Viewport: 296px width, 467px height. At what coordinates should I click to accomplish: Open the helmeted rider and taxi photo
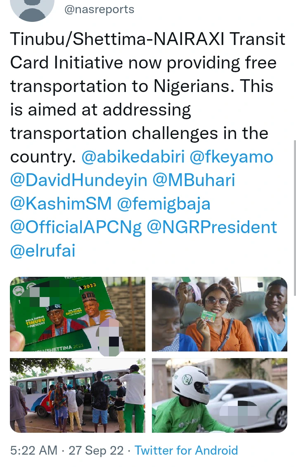point(219,395)
